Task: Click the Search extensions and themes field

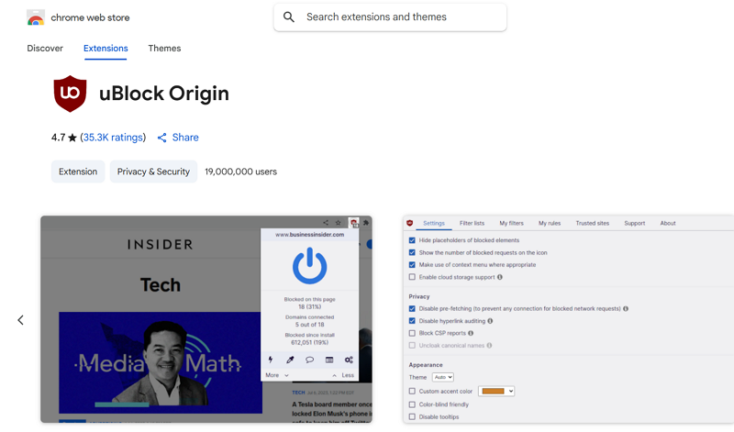Action: [x=390, y=17]
